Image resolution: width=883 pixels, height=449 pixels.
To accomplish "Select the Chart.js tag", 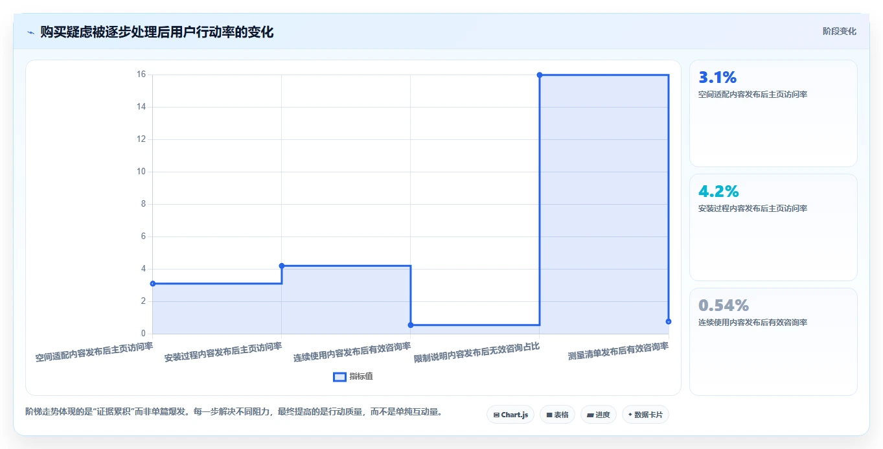I will [x=510, y=415].
